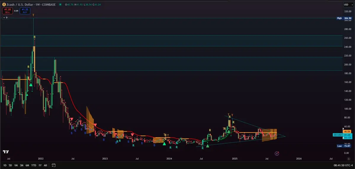Click the 2026 label on time axis

pyautogui.click(x=299, y=159)
